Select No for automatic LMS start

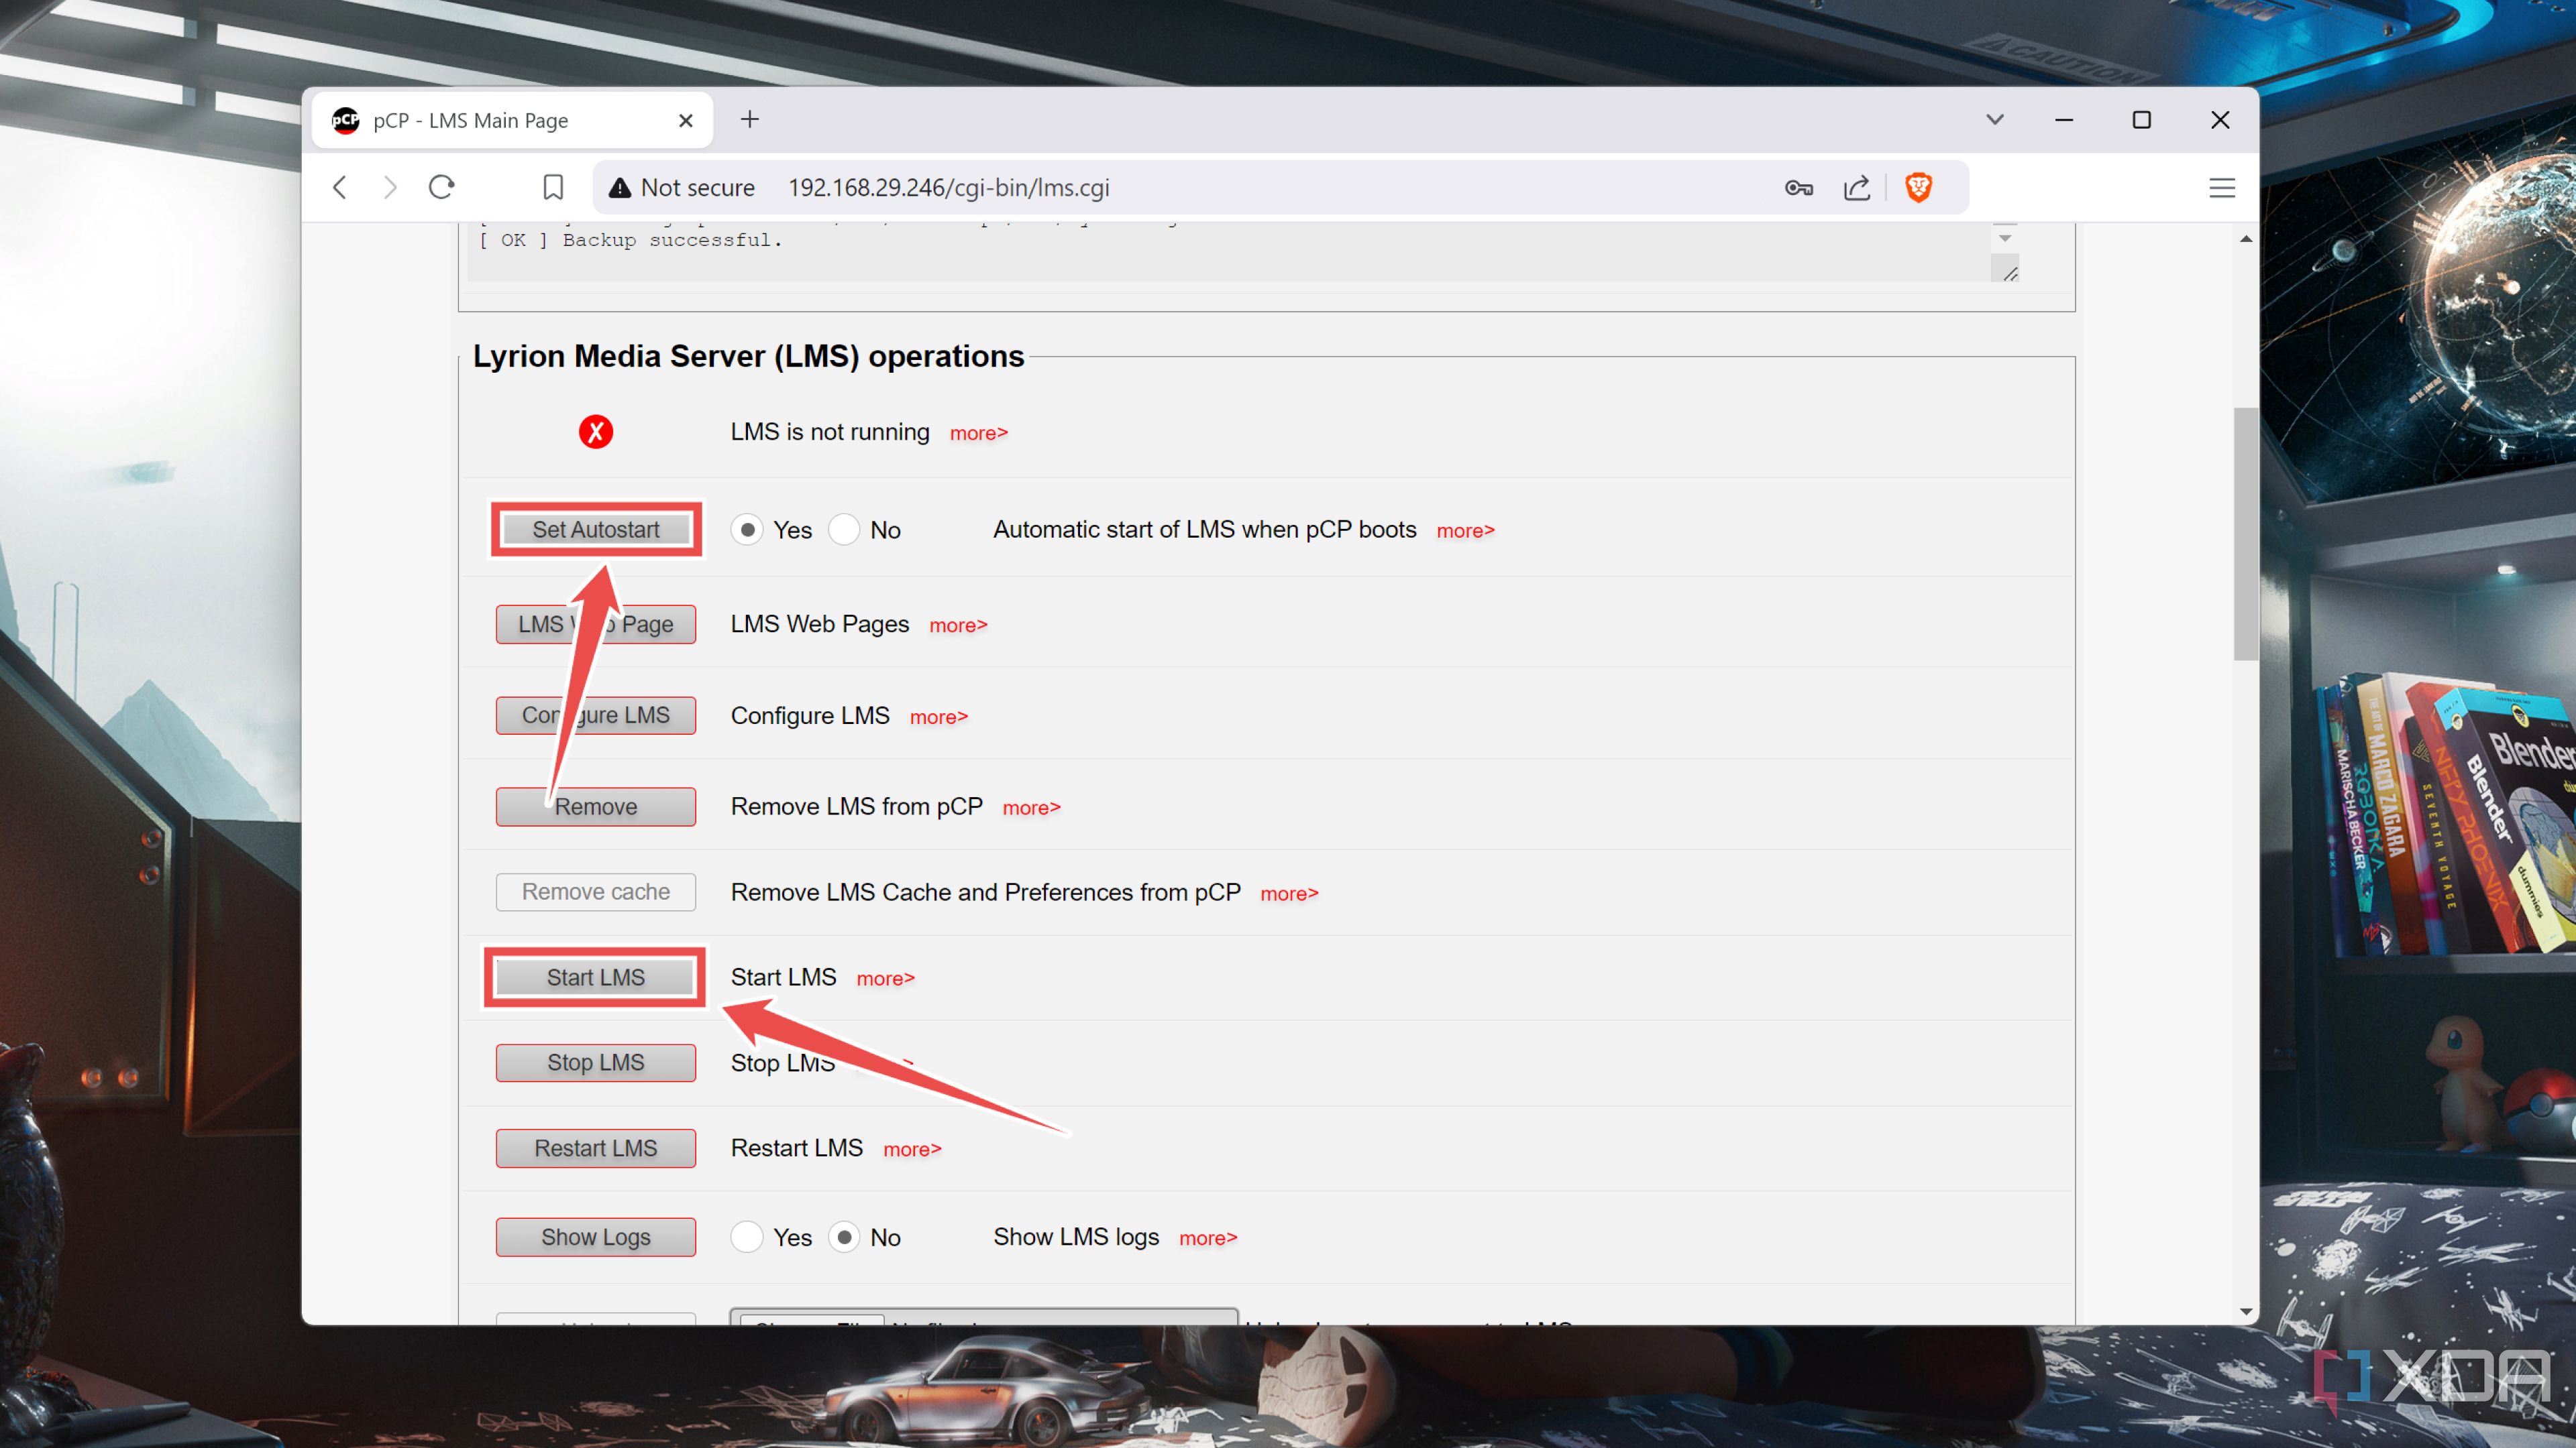click(x=845, y=530)
